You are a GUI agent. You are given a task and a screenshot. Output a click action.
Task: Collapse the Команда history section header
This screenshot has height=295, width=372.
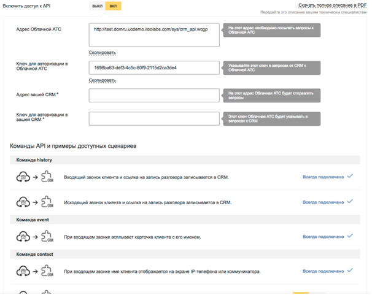coord(35,160)
